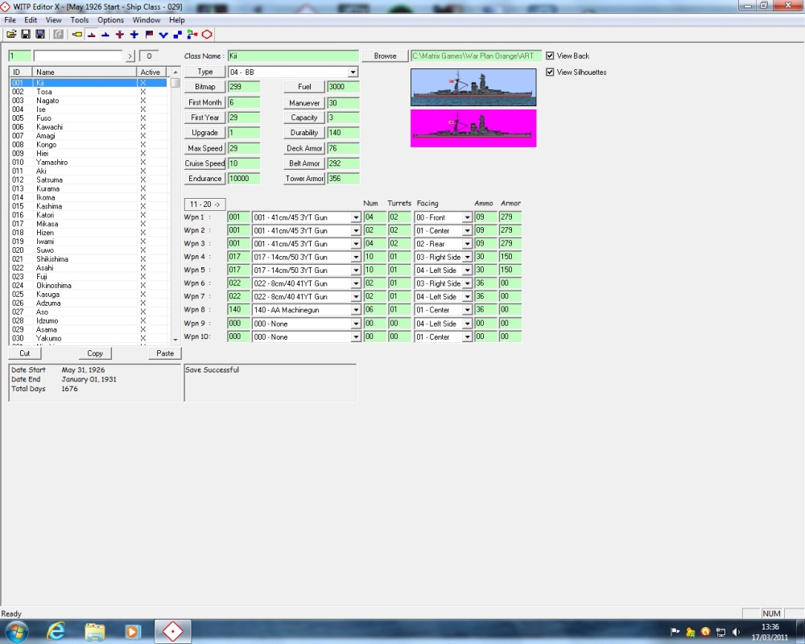Open the red airplane editor icon
The width and height of the screenshot is (805, 644).
point(120,35)
